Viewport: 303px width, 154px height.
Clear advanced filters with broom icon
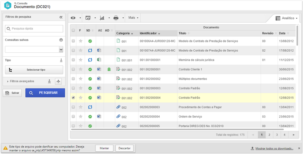[49, 81]
